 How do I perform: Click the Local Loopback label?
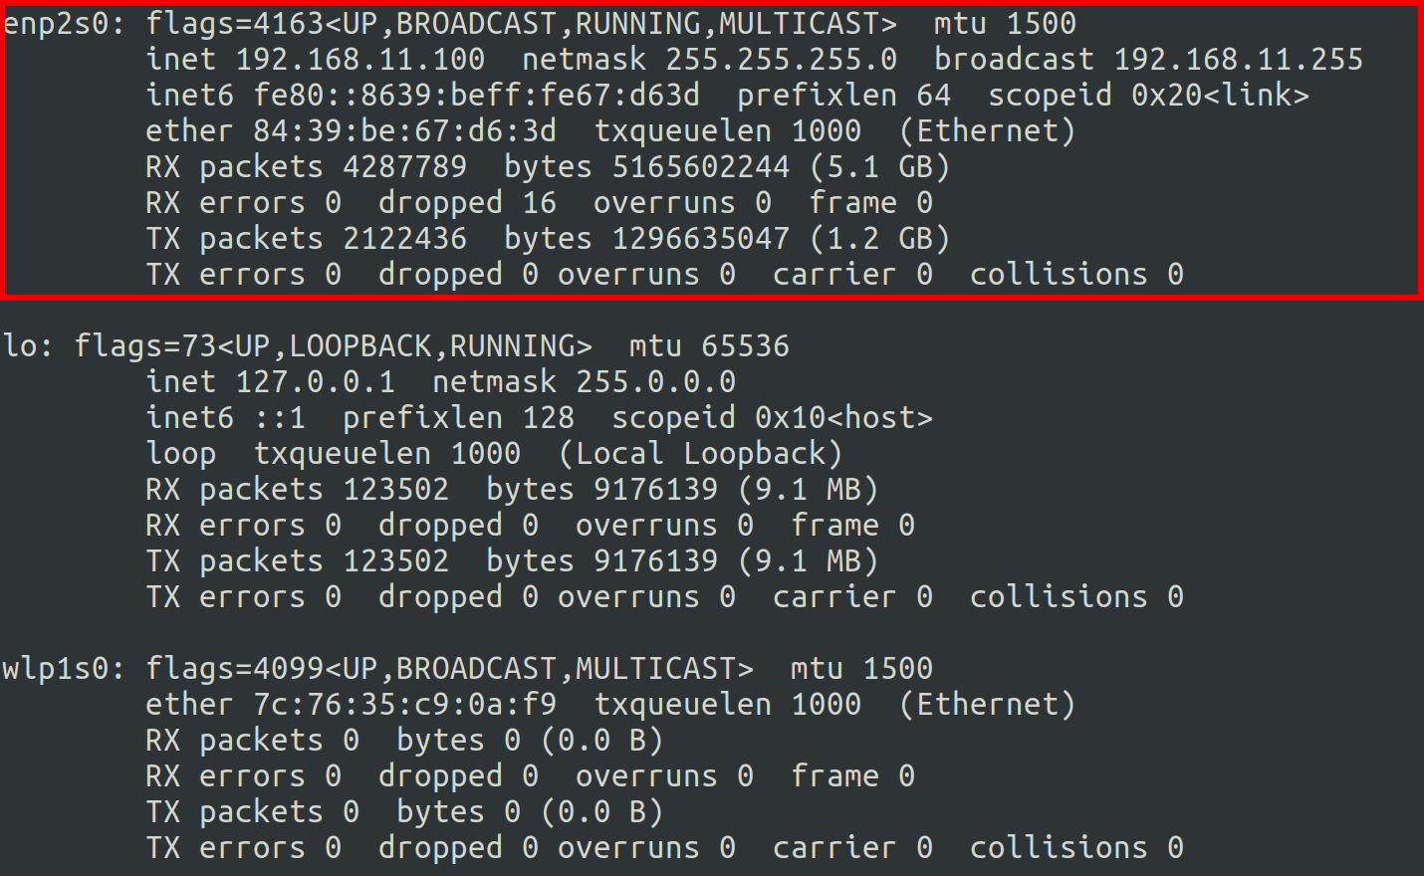(x=700, y=454)
